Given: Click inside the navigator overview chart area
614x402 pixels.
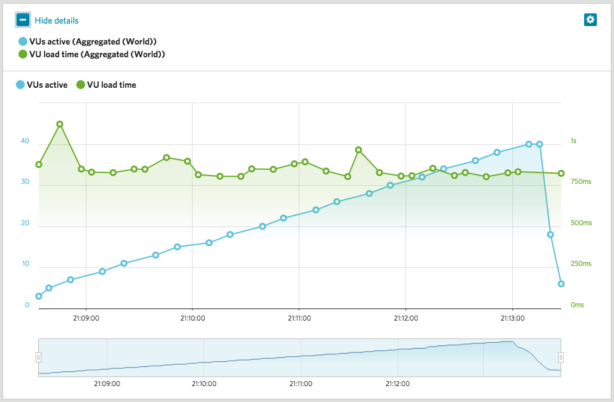Looking at the screenshot, I should pos(299,357).
